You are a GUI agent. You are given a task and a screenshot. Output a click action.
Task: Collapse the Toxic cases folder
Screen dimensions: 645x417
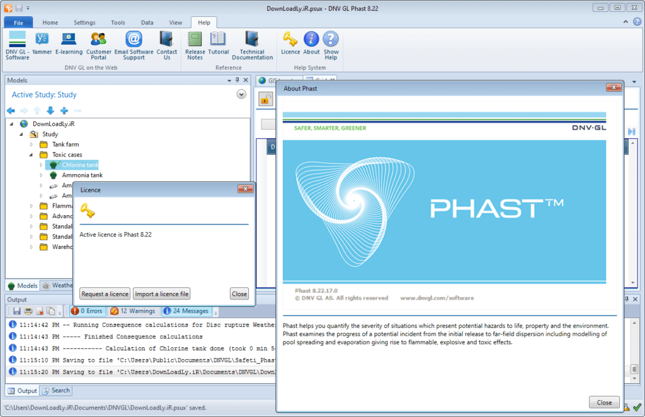[31, 155]
